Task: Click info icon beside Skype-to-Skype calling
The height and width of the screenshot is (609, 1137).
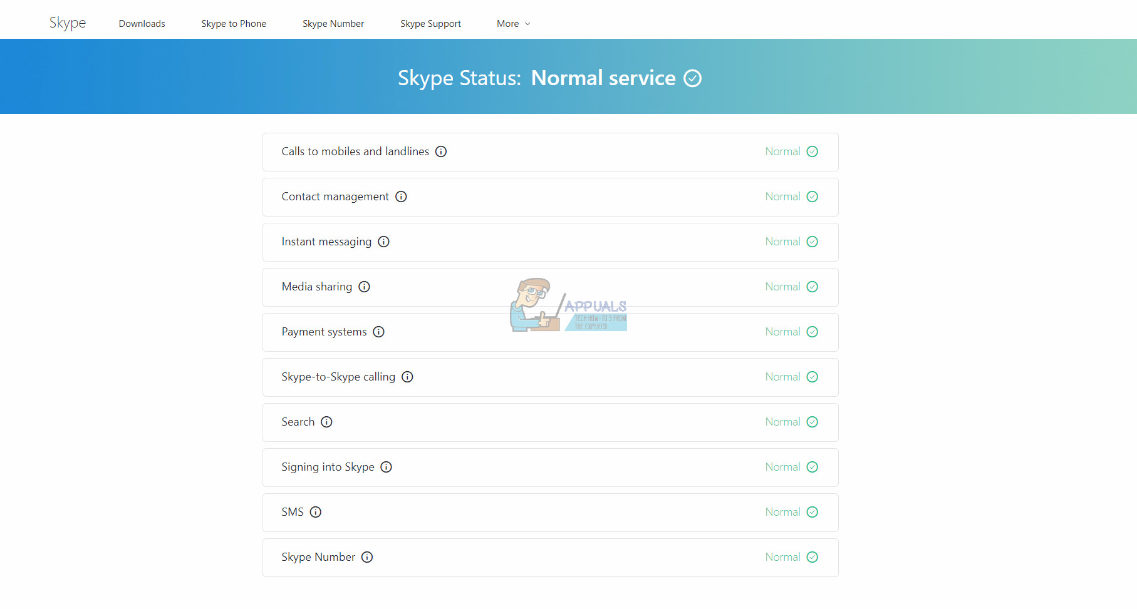Action: pos(407,377)
